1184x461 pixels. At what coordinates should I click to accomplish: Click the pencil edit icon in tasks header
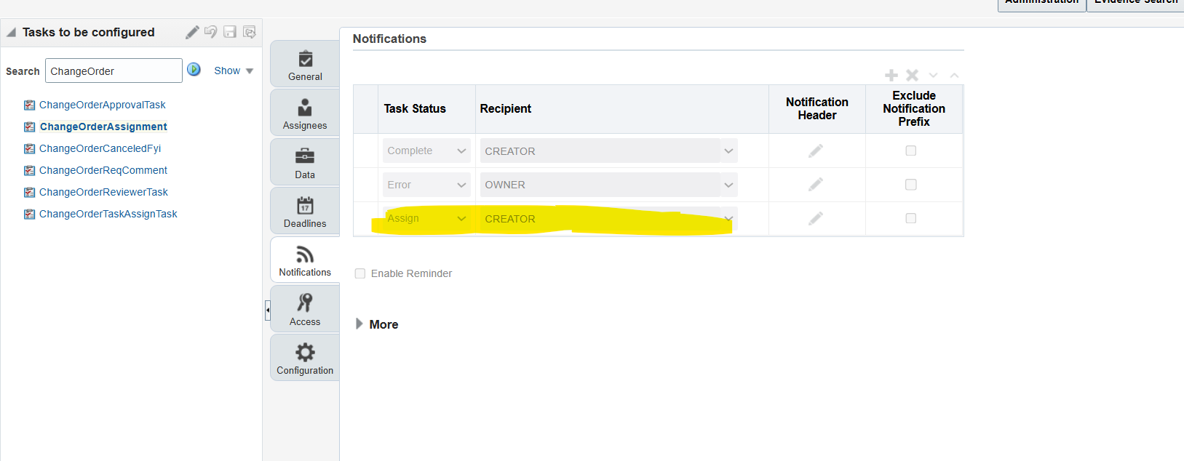click(192, 32)
